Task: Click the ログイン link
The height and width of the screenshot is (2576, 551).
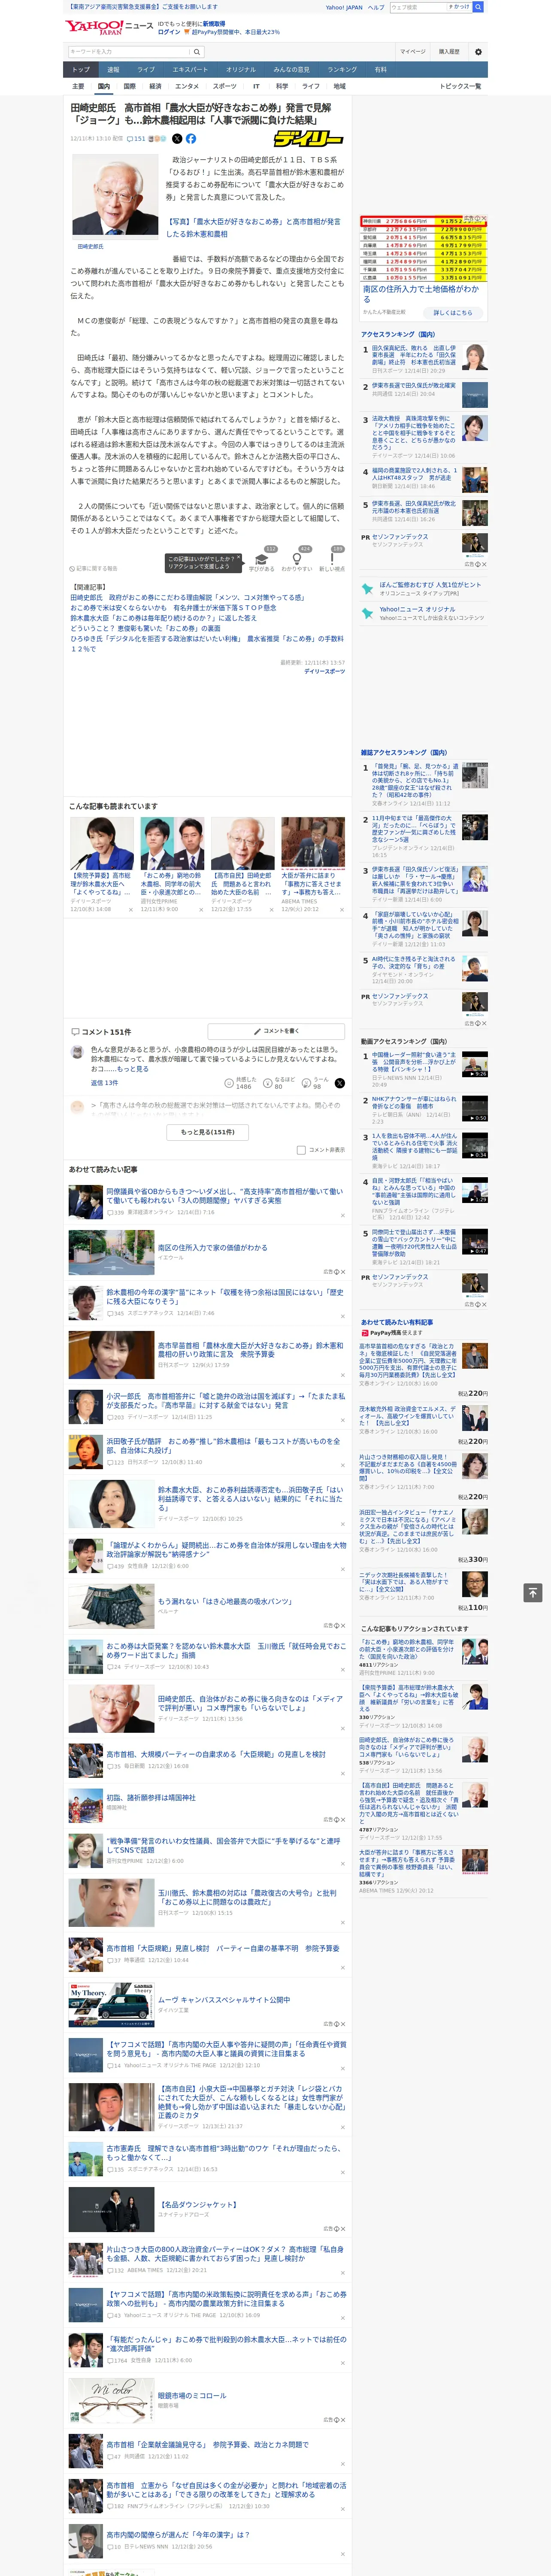Action: tap(169, 32)
